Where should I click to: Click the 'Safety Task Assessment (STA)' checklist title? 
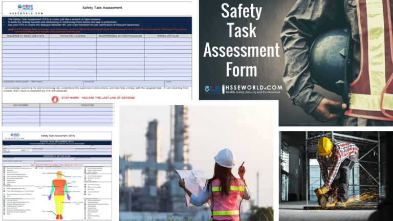pyautogui.click(x=58, y=136)
